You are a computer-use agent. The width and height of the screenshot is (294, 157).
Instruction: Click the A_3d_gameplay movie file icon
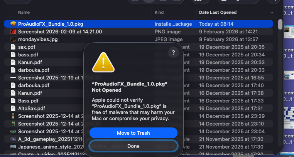[13, 139]
